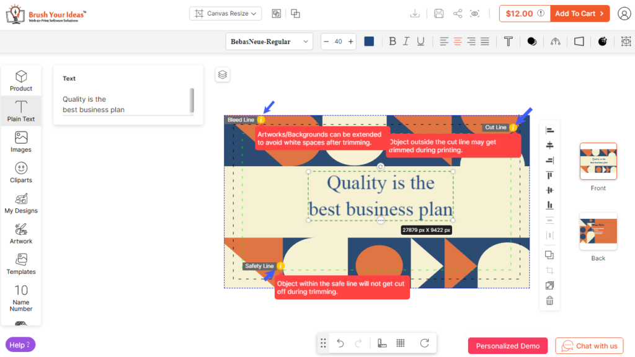The image size is (635, 357).
Task: Open the user account menu
Action: tap(624, 13)
